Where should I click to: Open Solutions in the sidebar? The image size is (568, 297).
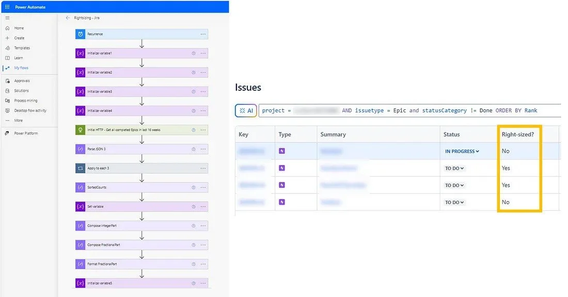coord(21,90)
